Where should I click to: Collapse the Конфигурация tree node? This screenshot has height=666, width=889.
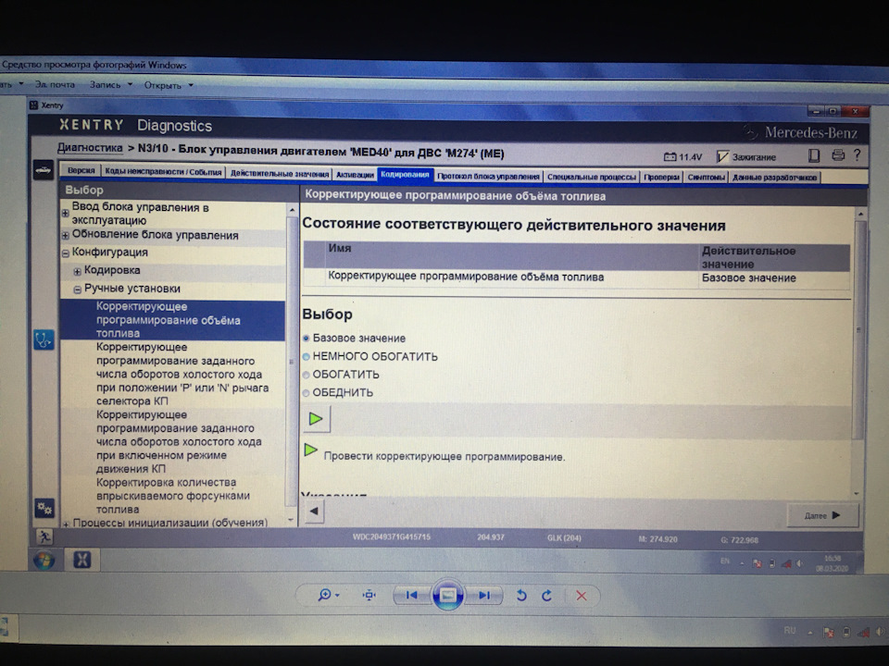pyautogui.click(x=65, y=253)
